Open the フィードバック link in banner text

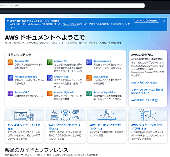70,24
